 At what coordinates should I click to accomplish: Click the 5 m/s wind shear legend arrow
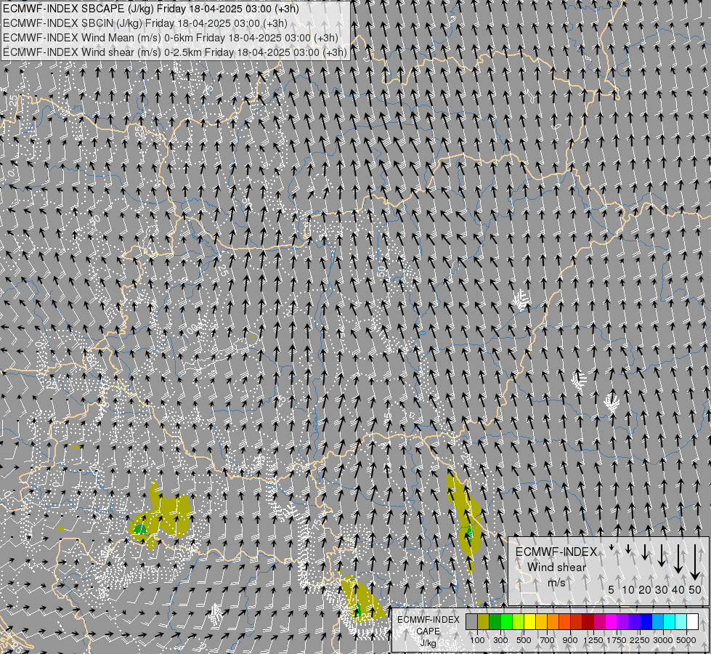coord(612,548)
